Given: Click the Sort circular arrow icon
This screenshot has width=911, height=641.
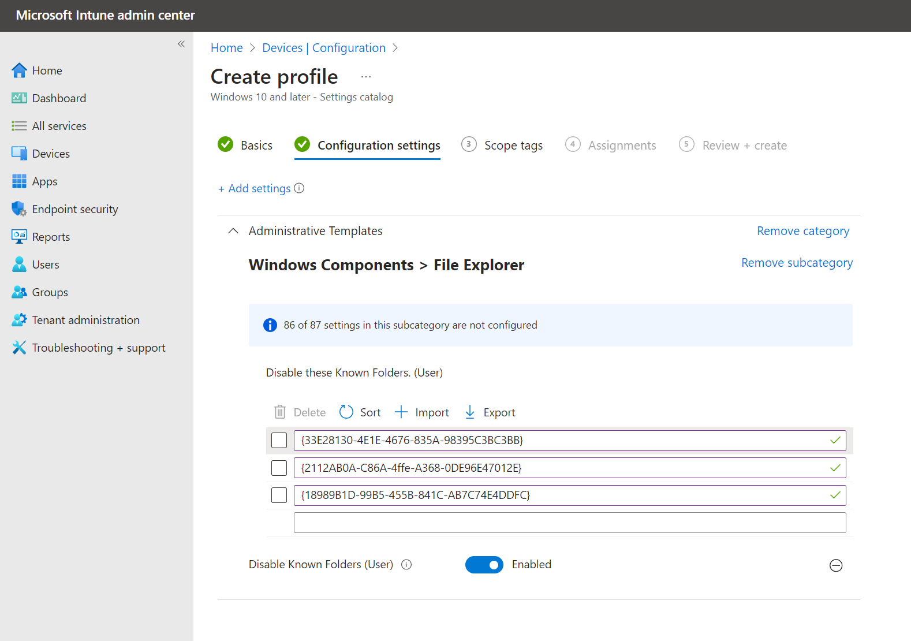Looking at the screenshot, I should pyautogui.click(x=346, y=412).
